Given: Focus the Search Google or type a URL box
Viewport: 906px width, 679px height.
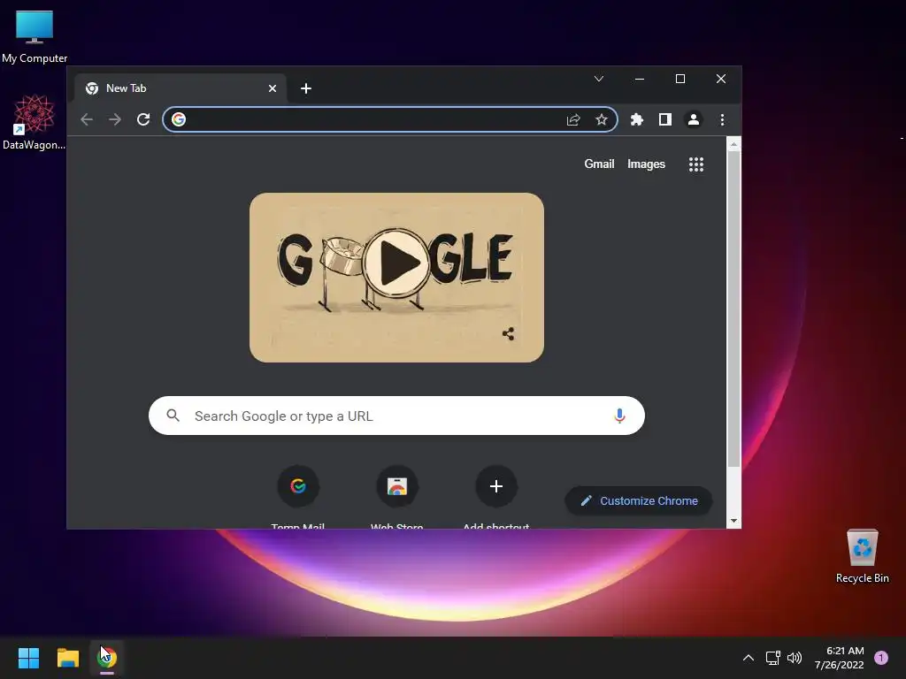Looking at the screenshot, I should tap(396, 416).
